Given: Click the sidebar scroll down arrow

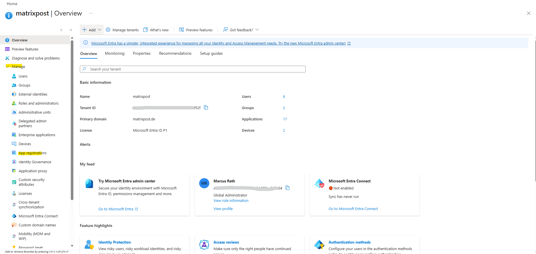Looking at the screenshot, I should (x=72, y=246).
